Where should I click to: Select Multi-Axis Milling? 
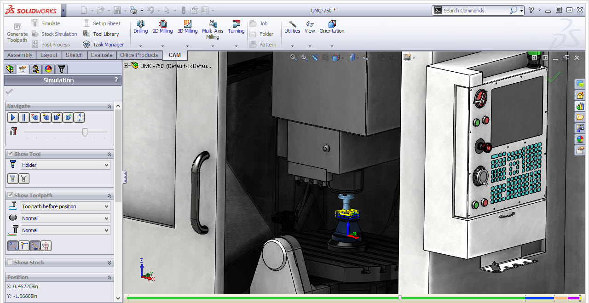(x=213, y=30)
